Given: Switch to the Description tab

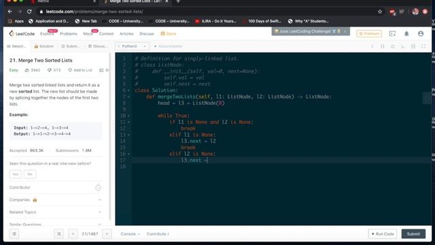Looking at the screenshot, I should [16, 46].
